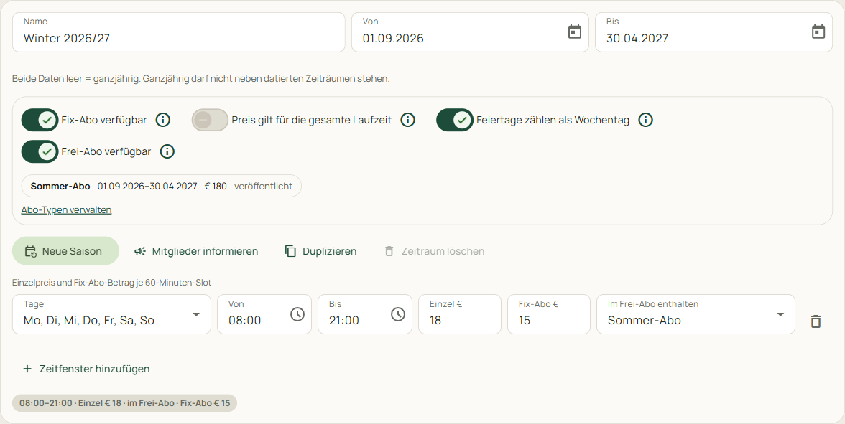The width and height of the screenshot is (845, 424).
Task: Open the clock picker for Bis 21:00
Action: click(398, 314)
